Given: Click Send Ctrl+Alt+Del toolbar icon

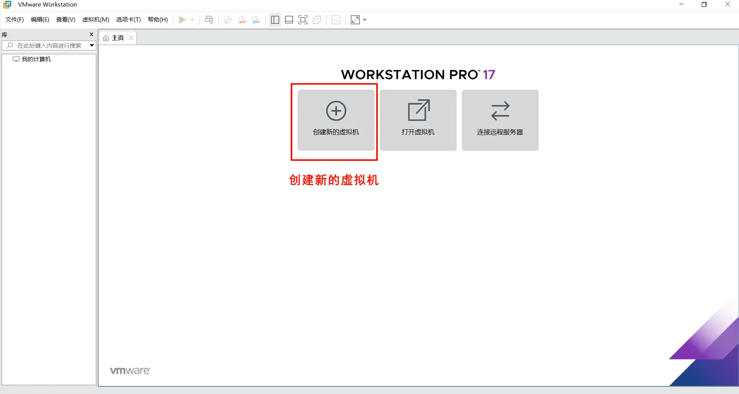Looking at the screenshot, I should point(209,20).
